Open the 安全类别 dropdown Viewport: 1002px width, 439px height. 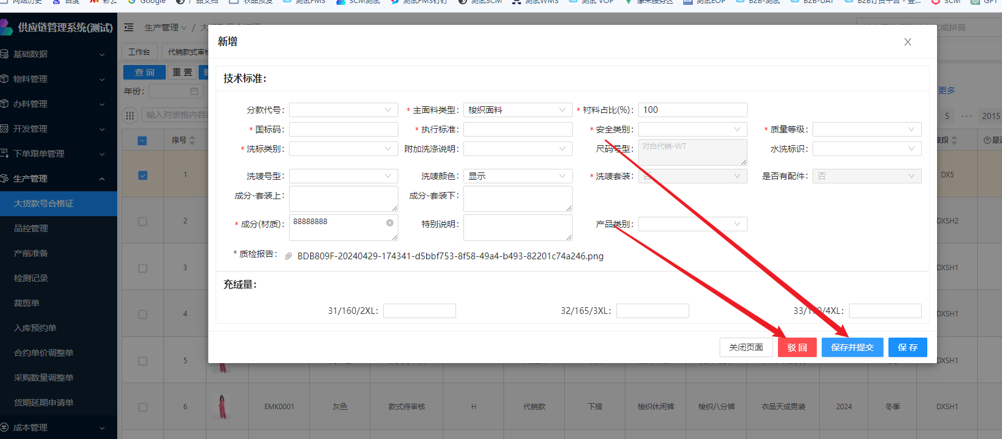pyautogui.click(x=692, y=129)
